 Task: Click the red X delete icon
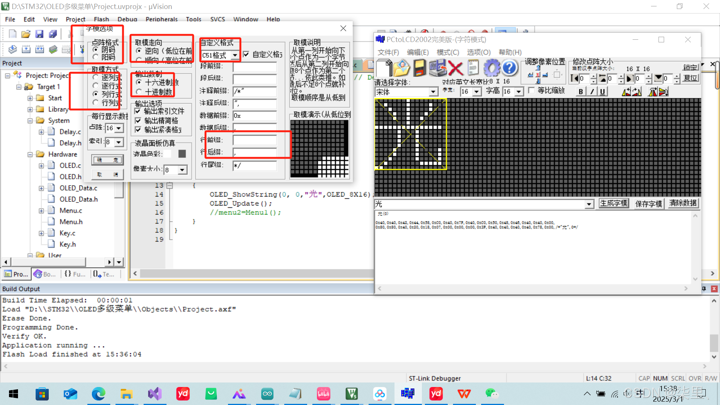point(455,68)
